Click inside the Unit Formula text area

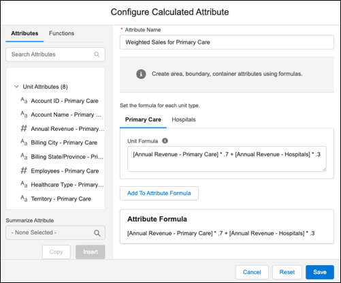coord(227,159)
